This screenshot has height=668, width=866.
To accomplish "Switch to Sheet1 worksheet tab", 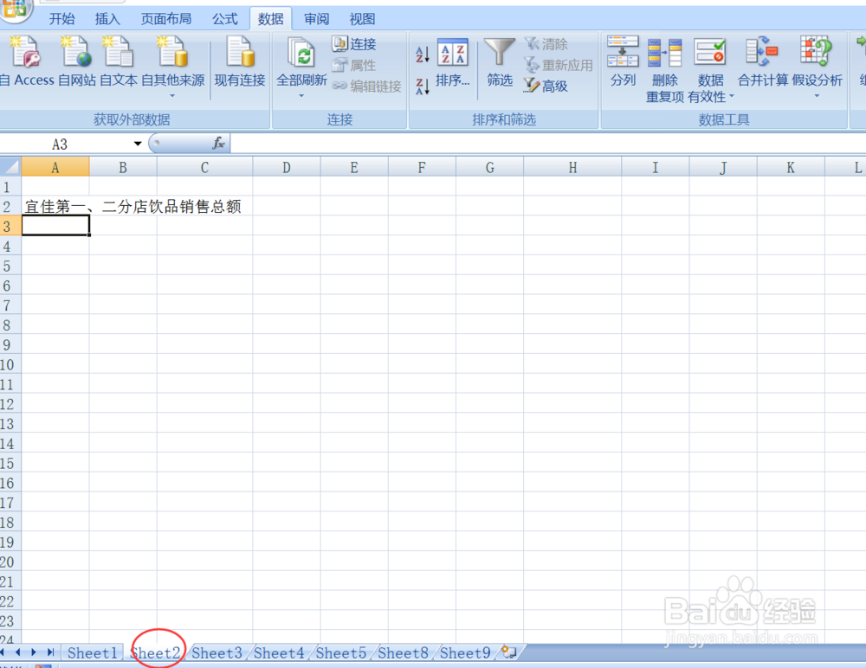I will pos(93,652).
